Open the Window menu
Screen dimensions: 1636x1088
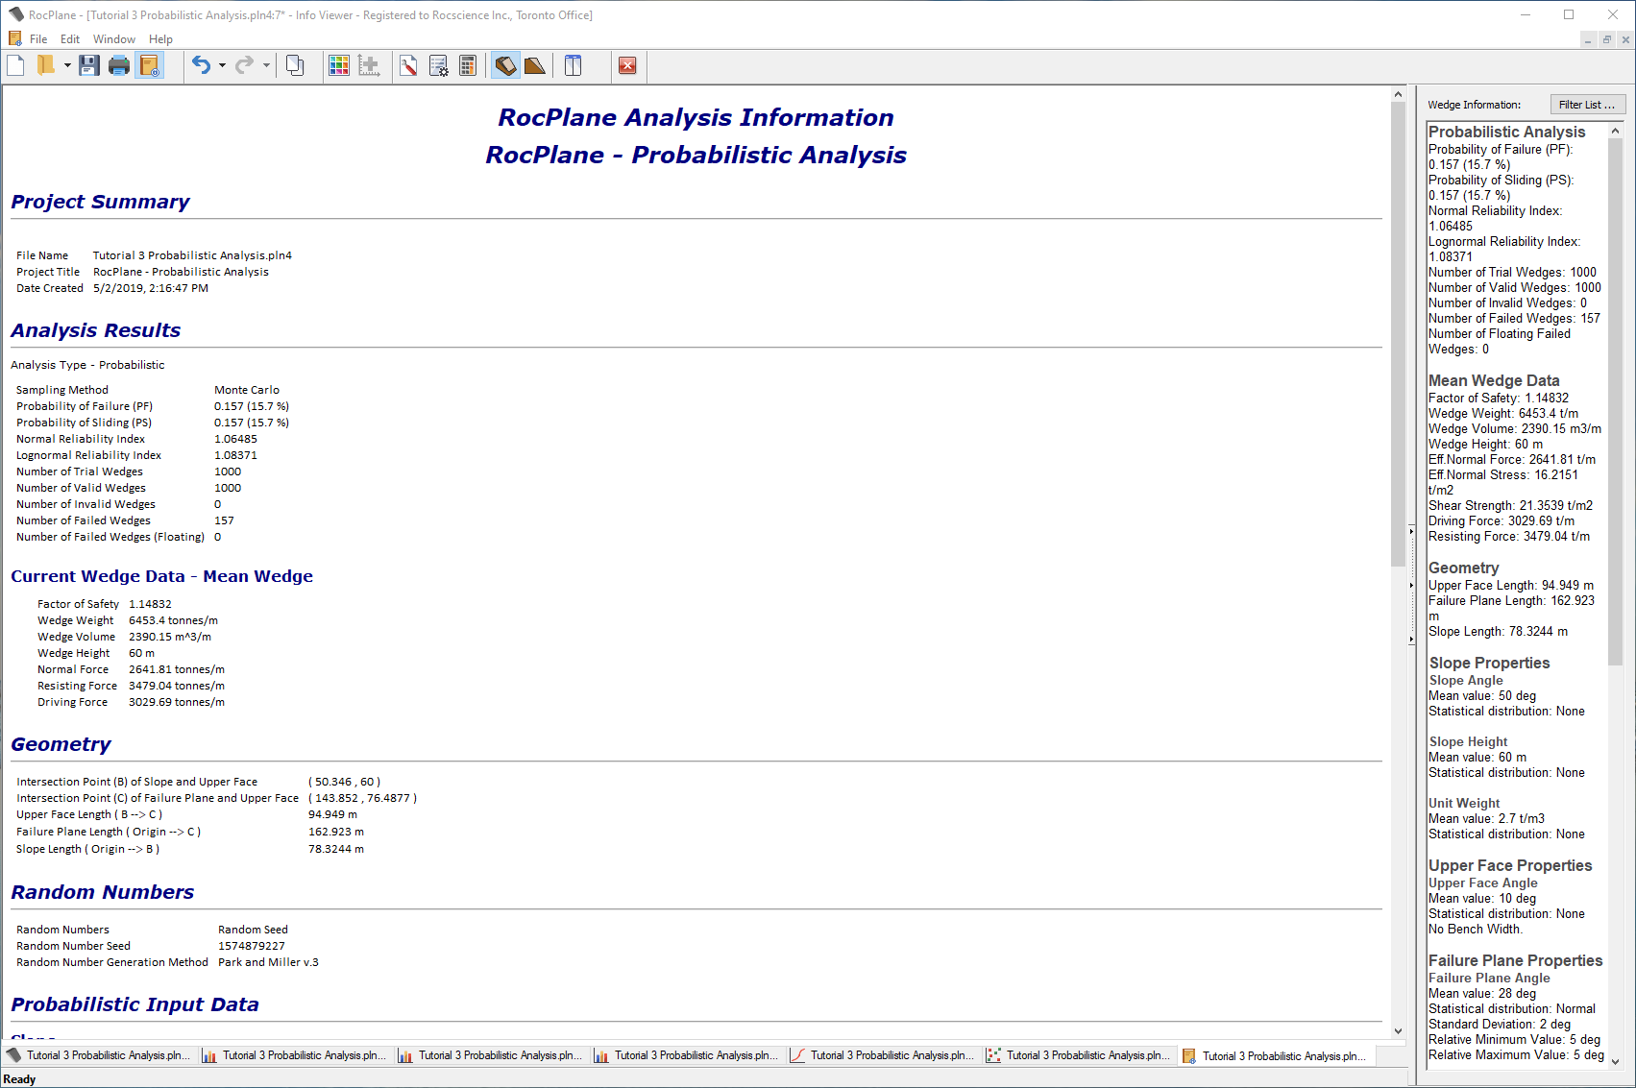(x=114, y=39)
